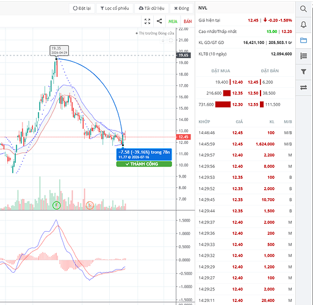
Task: Close the panel with Đóng button
Action: pos(181,9)
